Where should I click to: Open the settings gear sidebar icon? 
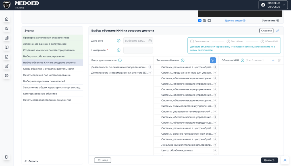7,76
